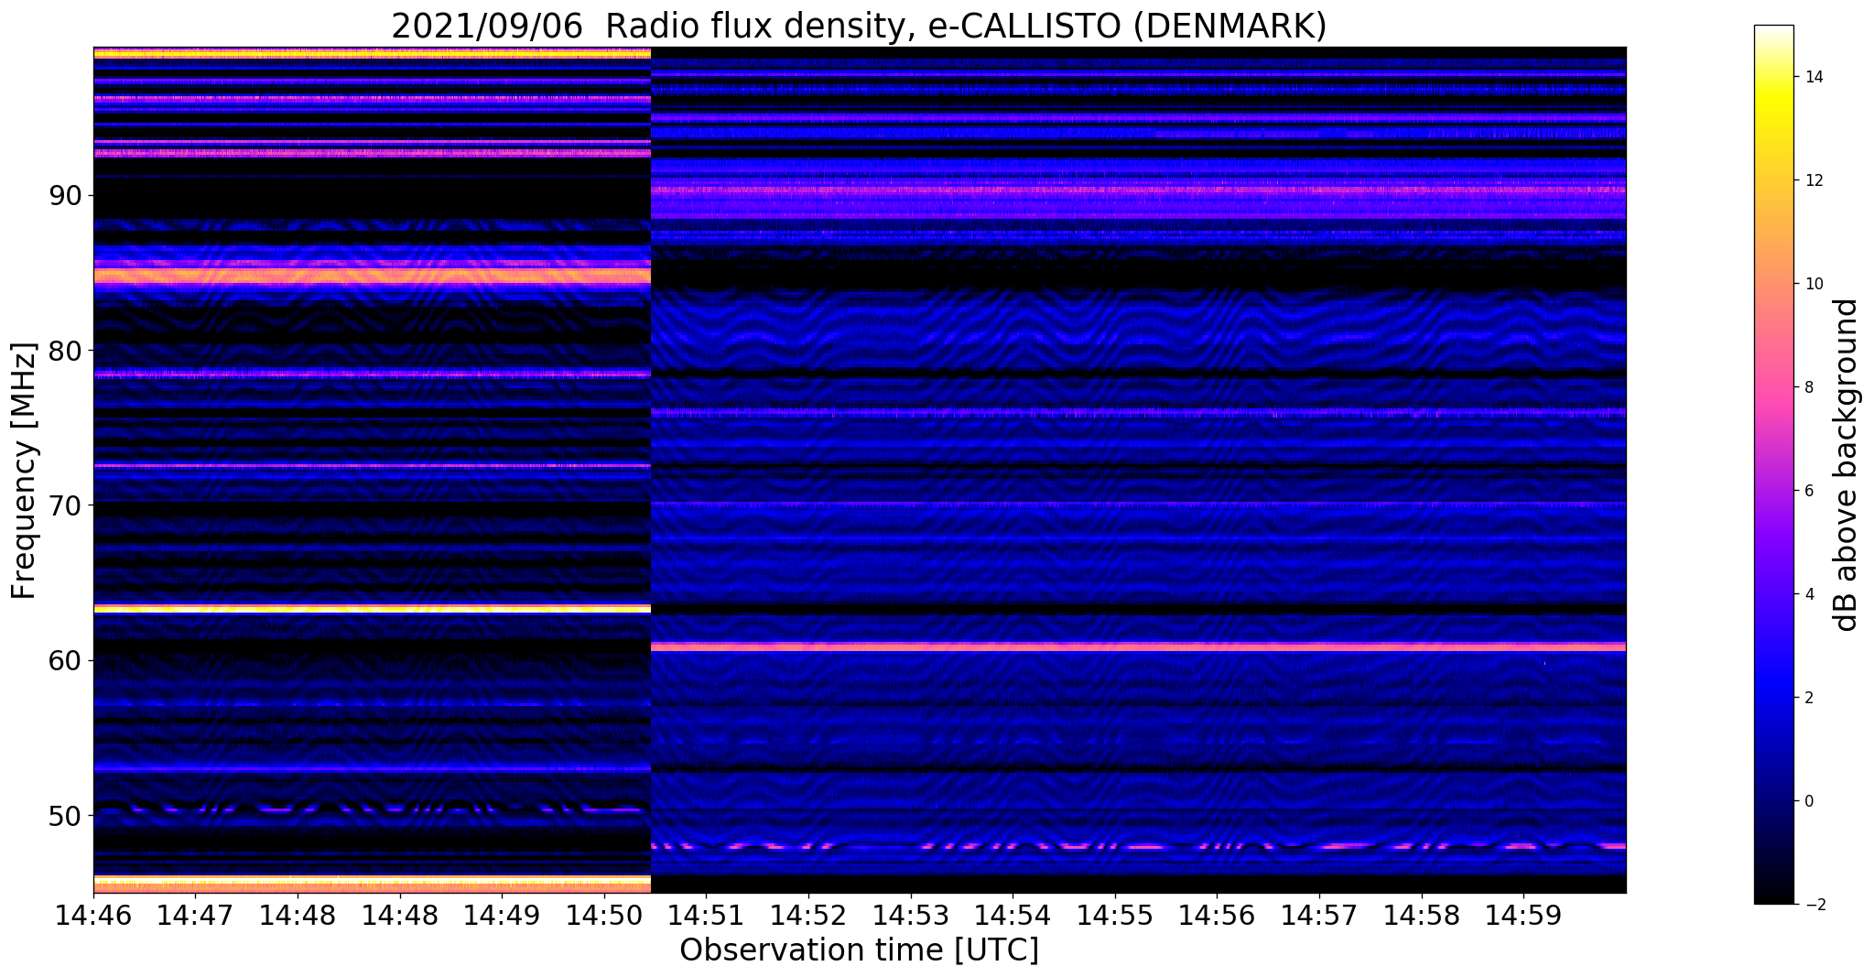Click the 'Observation time [UTC]' x-axis label
The image size is (1874, 977).
coord(859,950)
